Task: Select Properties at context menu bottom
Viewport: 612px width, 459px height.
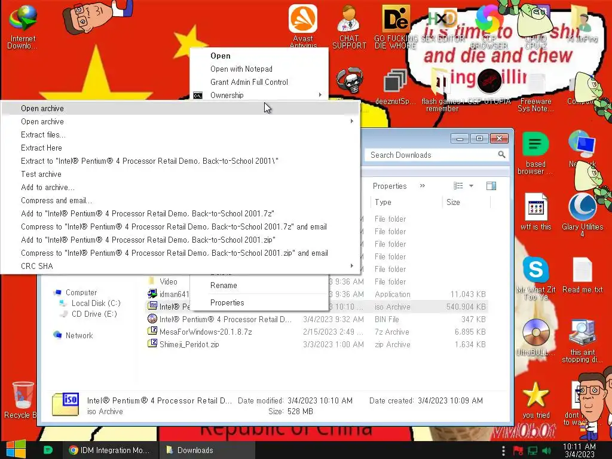Action: (259, 302)
